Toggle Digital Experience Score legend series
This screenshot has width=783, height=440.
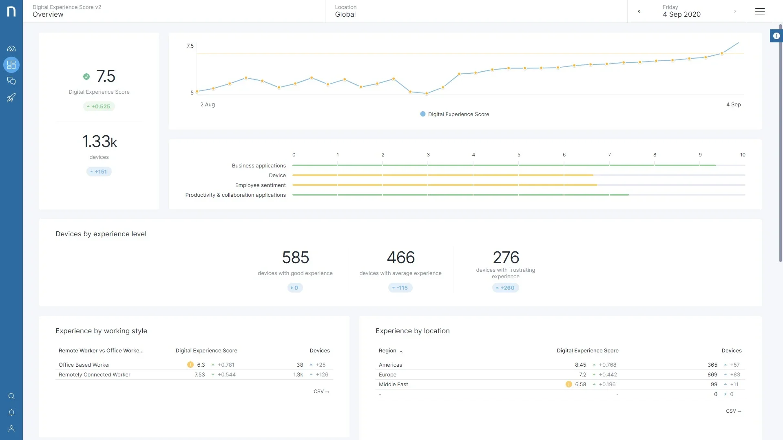coord(454,114)
